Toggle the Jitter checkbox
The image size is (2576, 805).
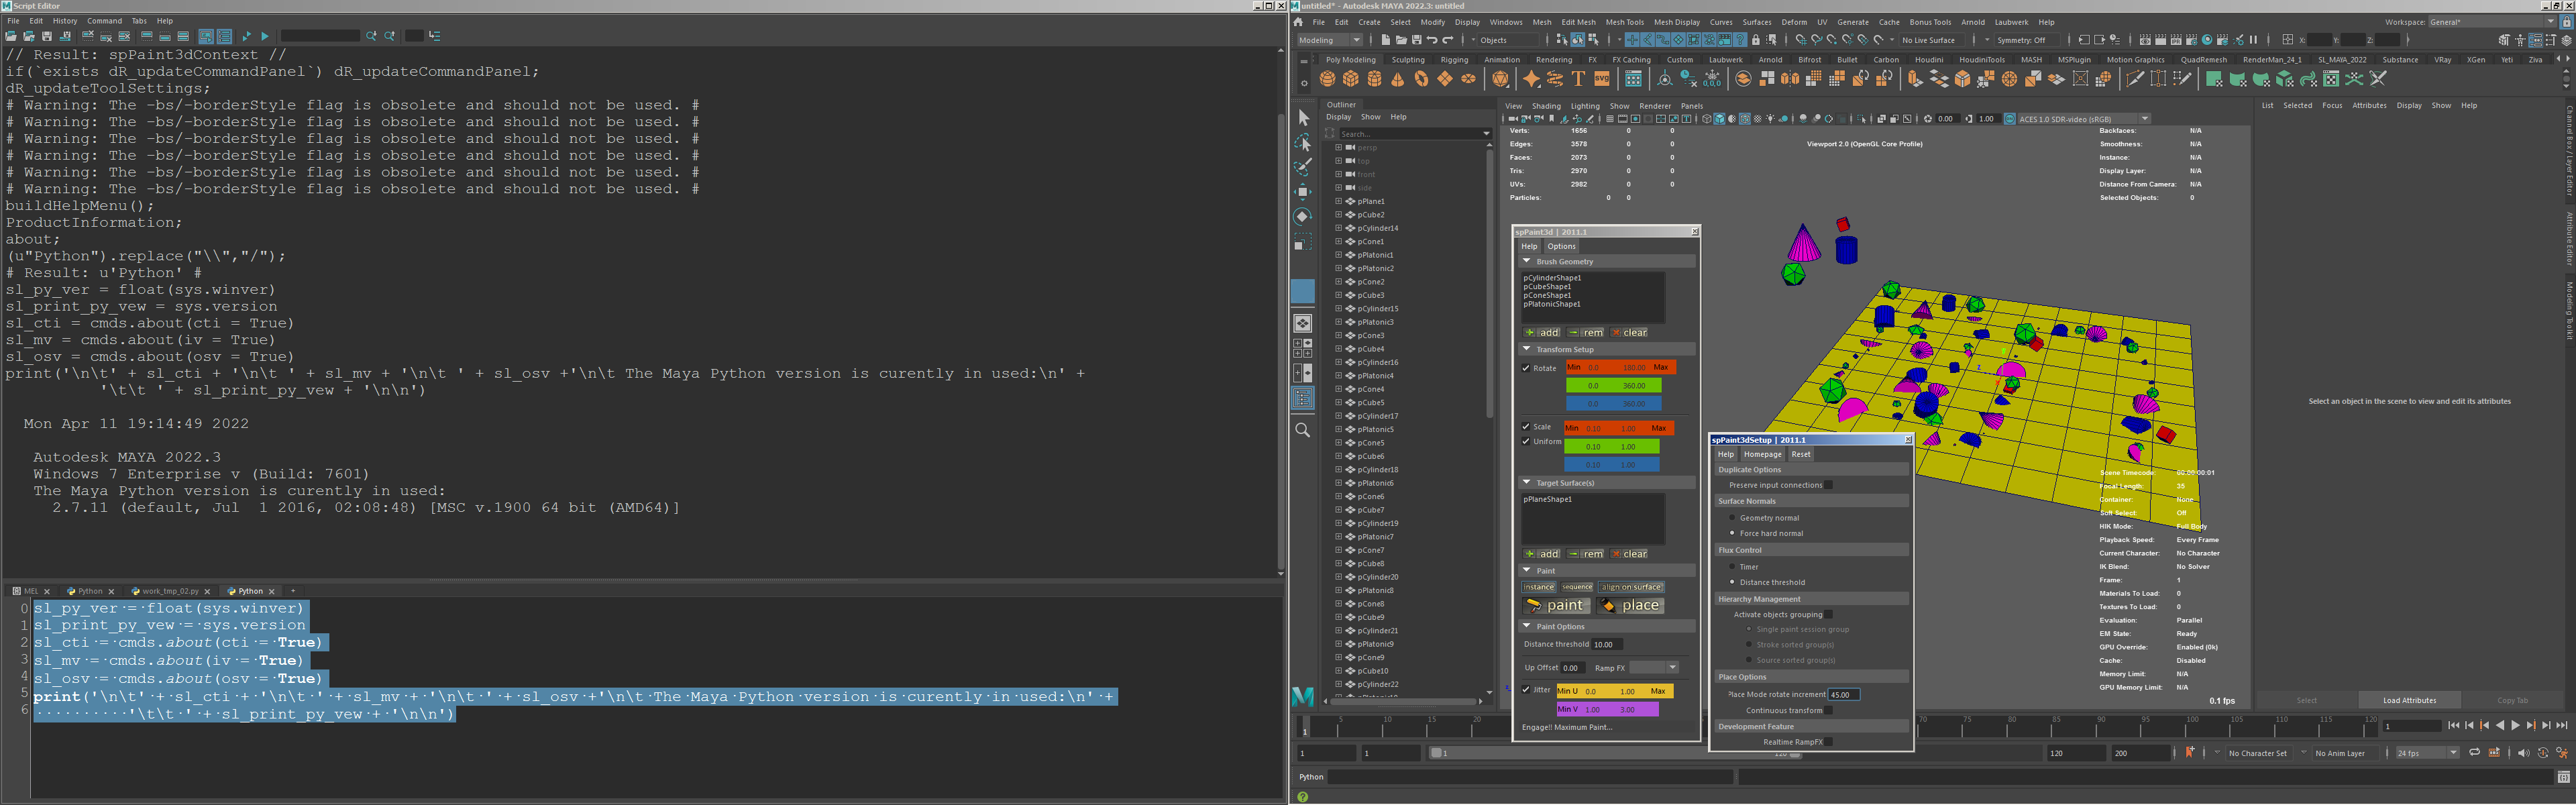tap(1526, 690)
